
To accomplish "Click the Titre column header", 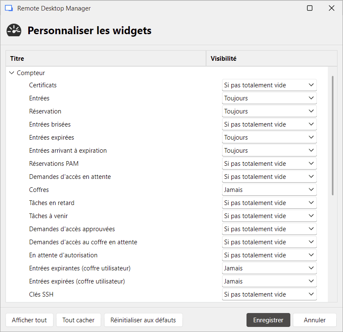I will 17,58.
